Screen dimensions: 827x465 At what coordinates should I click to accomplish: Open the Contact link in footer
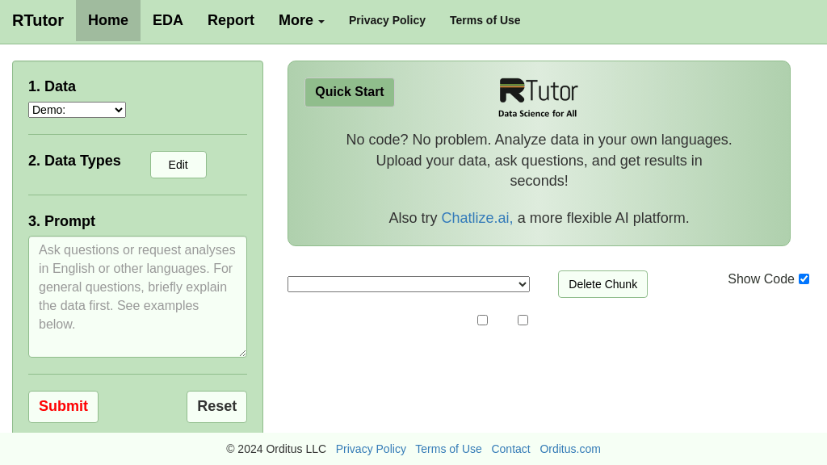[x=510, y=449]
